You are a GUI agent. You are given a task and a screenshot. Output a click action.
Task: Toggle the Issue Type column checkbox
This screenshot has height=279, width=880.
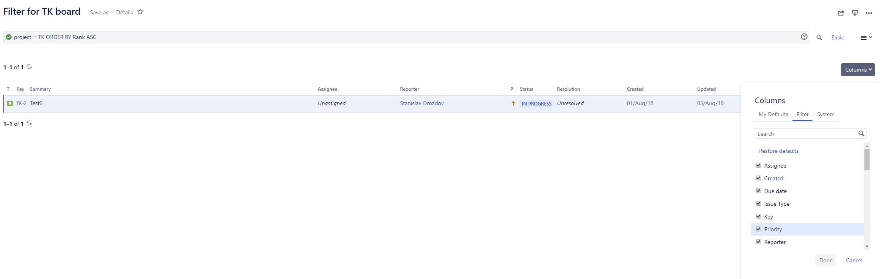tap(759, 203)
